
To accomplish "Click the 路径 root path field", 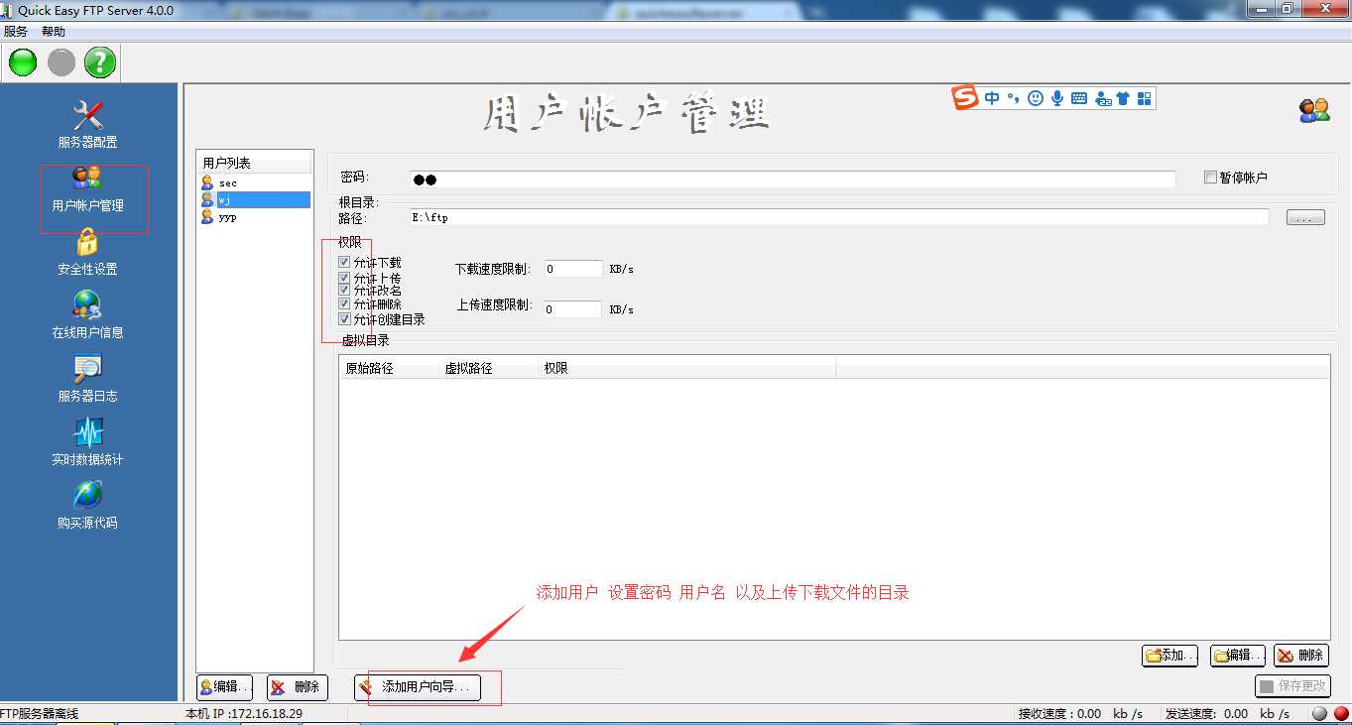I will click(x=839, y=217).
